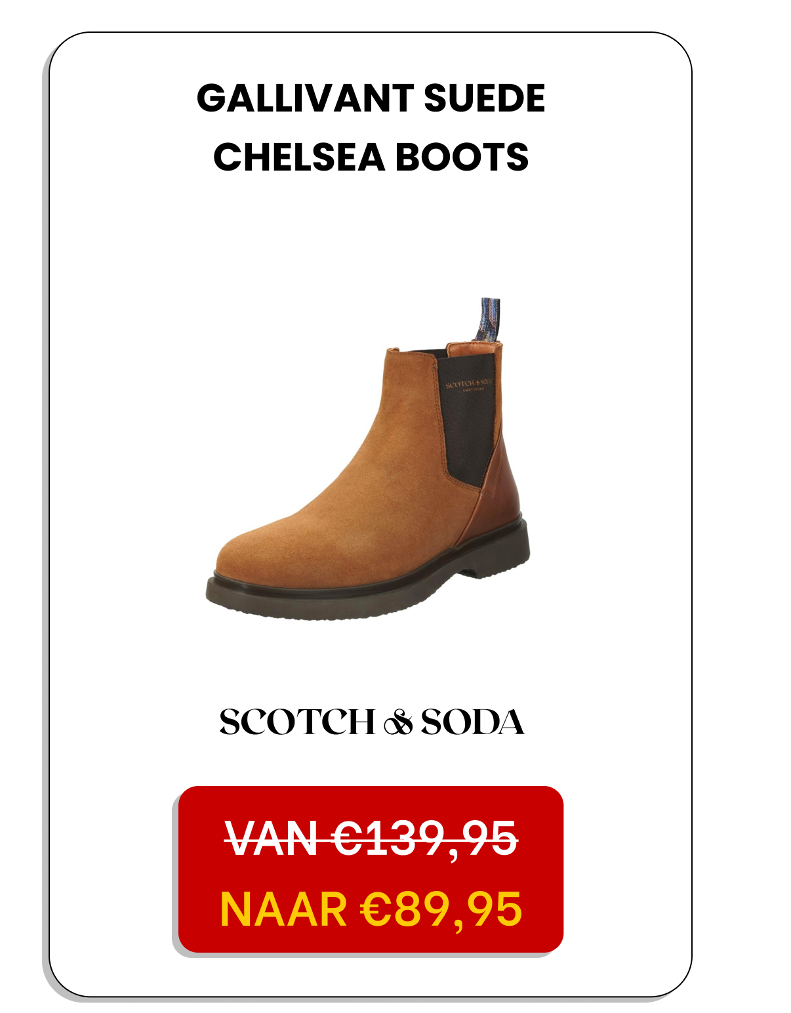Click the word NAAR in the price badge
Image resolution: width=791 pixels, height=1013 pixels.
tap(283, 909)
